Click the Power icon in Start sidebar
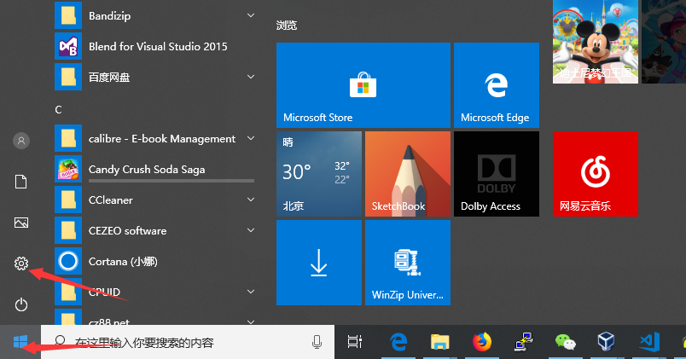This screenshot has height=359, width=686. pyautogui.click(x=21, y=304)
